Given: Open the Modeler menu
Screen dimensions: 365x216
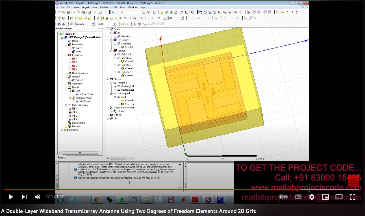Looking at the screenshot, I should [x=104, y=7].
